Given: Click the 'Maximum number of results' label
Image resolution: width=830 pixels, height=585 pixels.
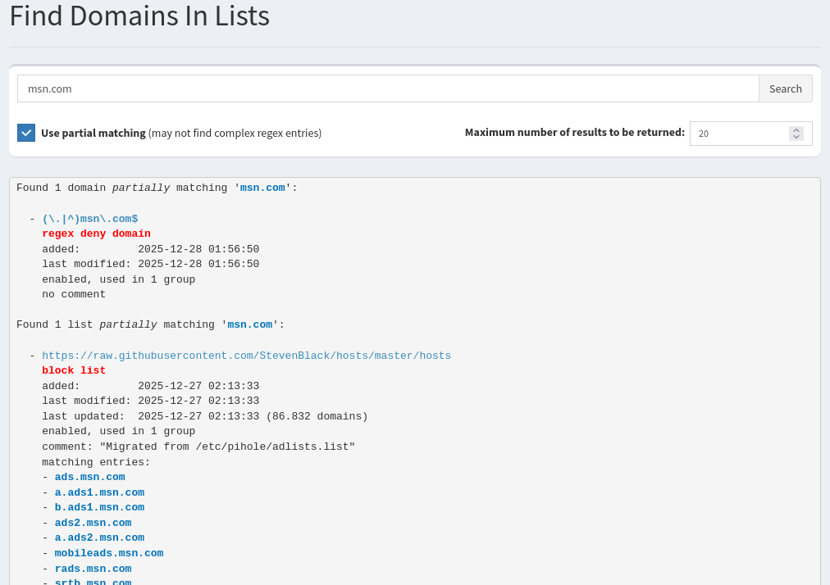Looking at the screenshot, I should 574,132.
